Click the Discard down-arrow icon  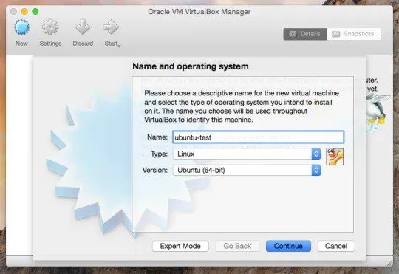[x=83, y=27]
